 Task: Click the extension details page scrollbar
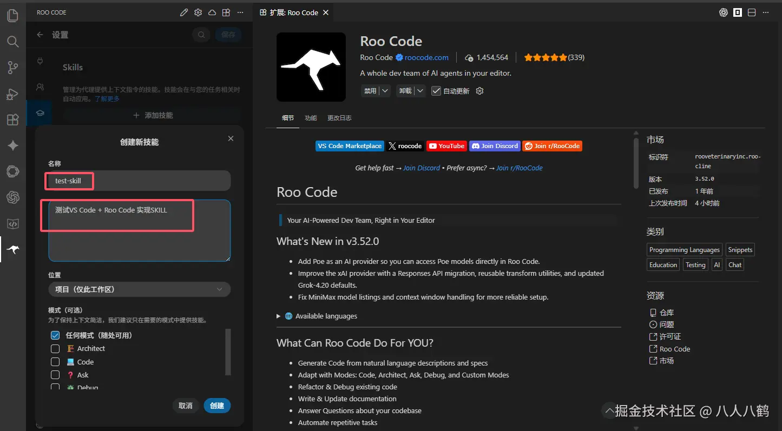pyautogui.click(x=636, y=162)
